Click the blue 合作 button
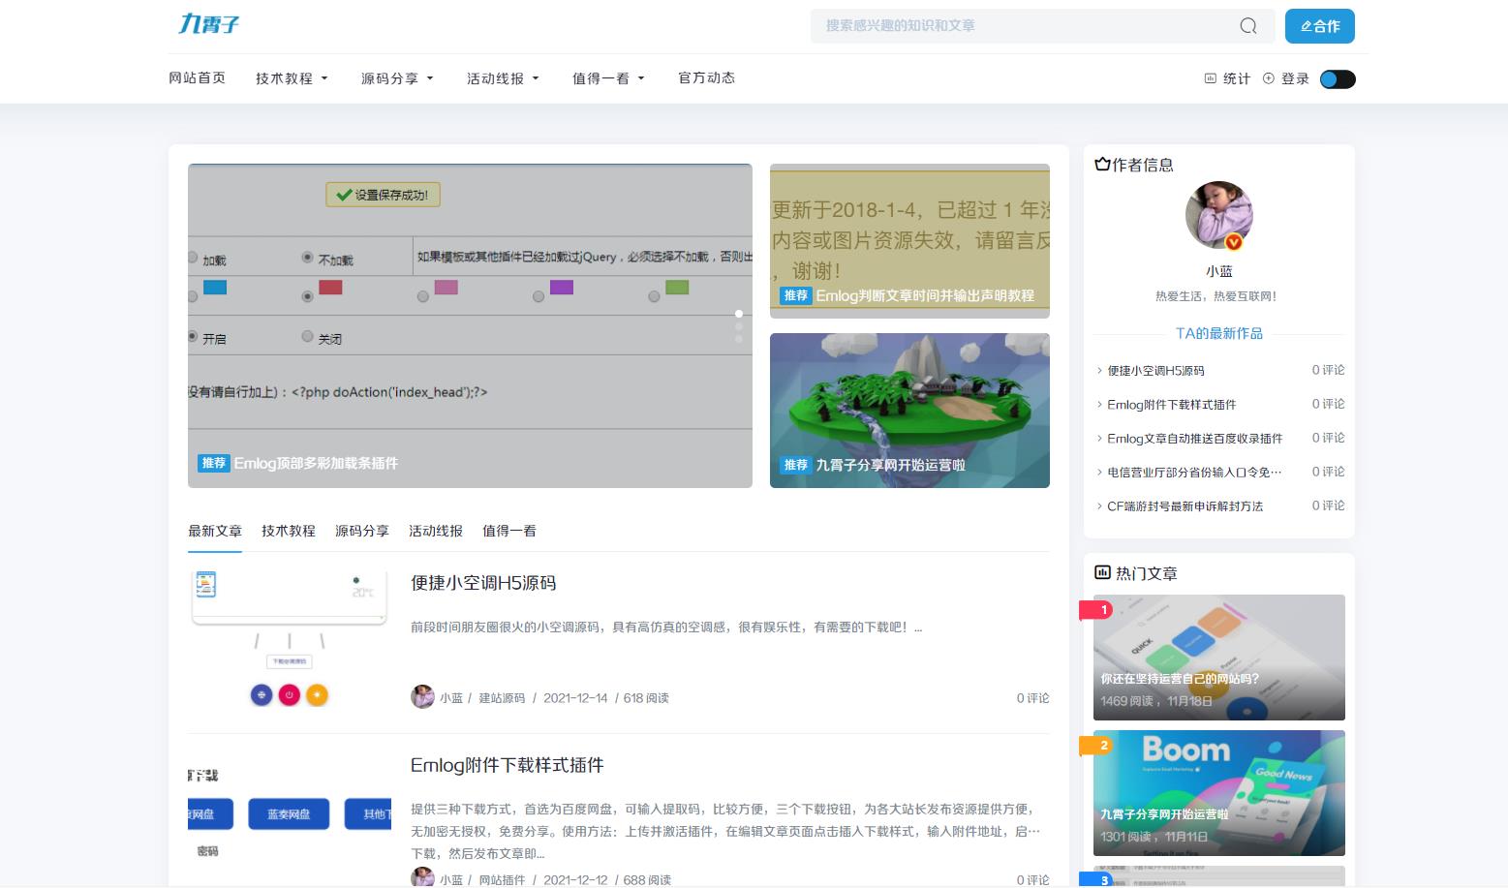 [1319, 26]
